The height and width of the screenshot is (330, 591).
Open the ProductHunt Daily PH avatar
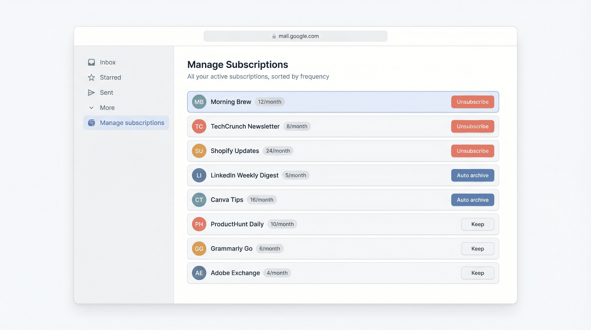click(199, 224)
